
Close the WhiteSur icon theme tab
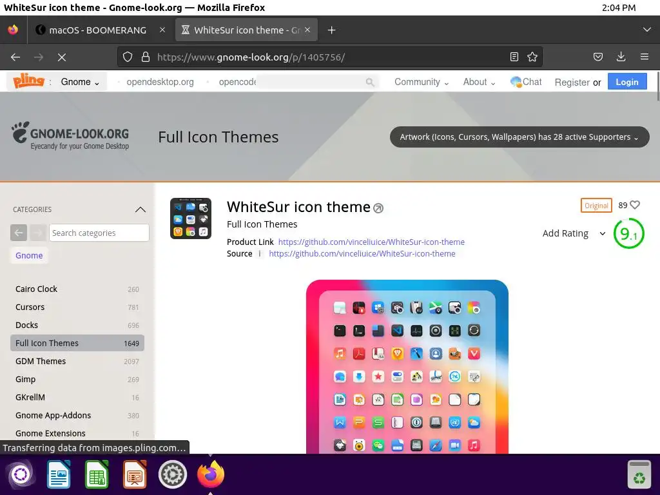(307, 30)
